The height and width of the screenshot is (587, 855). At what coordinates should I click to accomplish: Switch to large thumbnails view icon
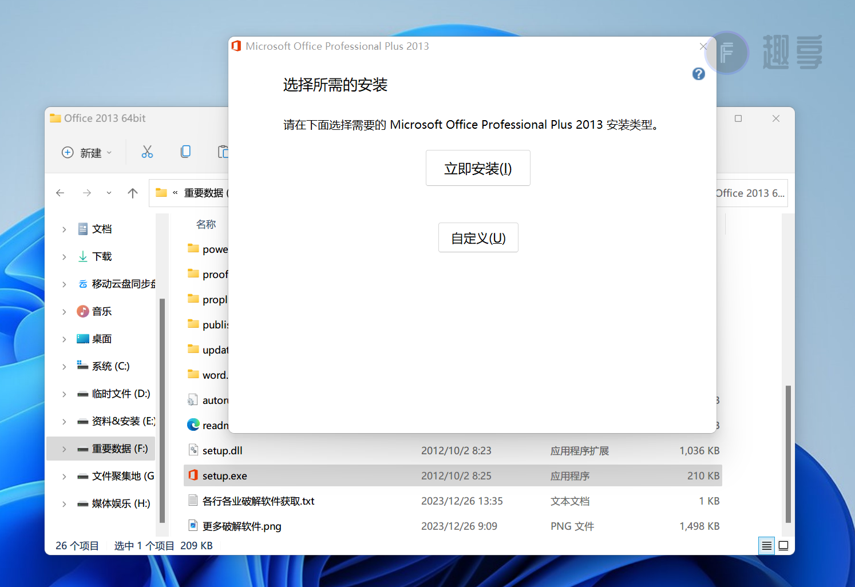pos(783,546)
